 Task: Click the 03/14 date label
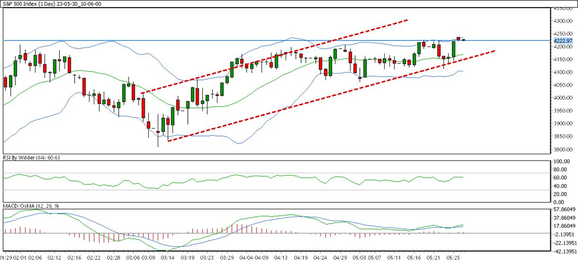point(168,258)
